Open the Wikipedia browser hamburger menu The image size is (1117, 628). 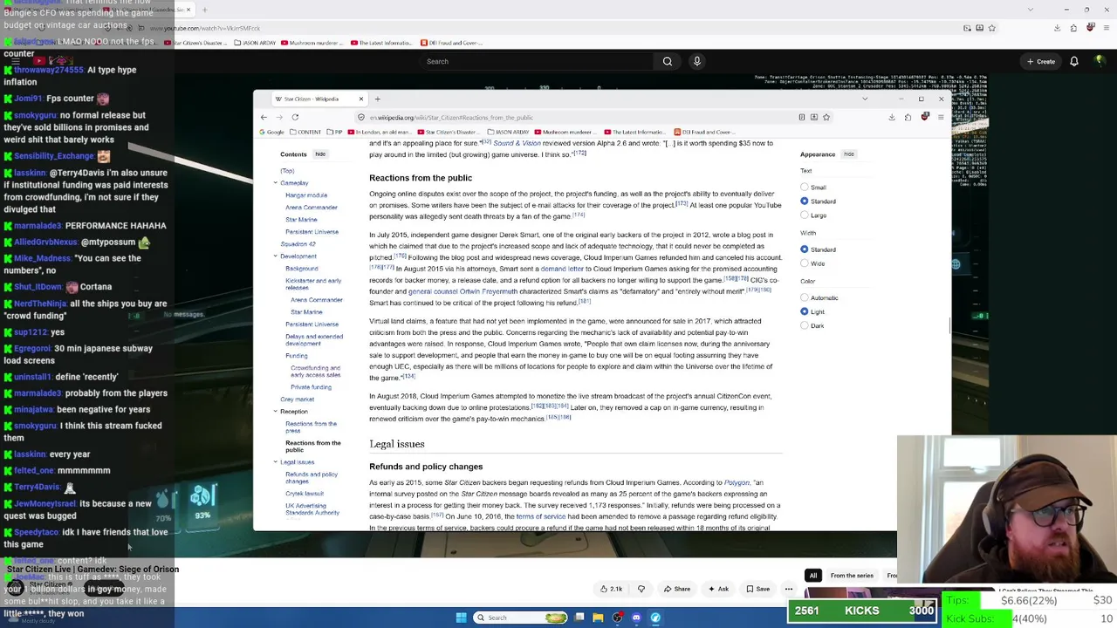(940, 117)
